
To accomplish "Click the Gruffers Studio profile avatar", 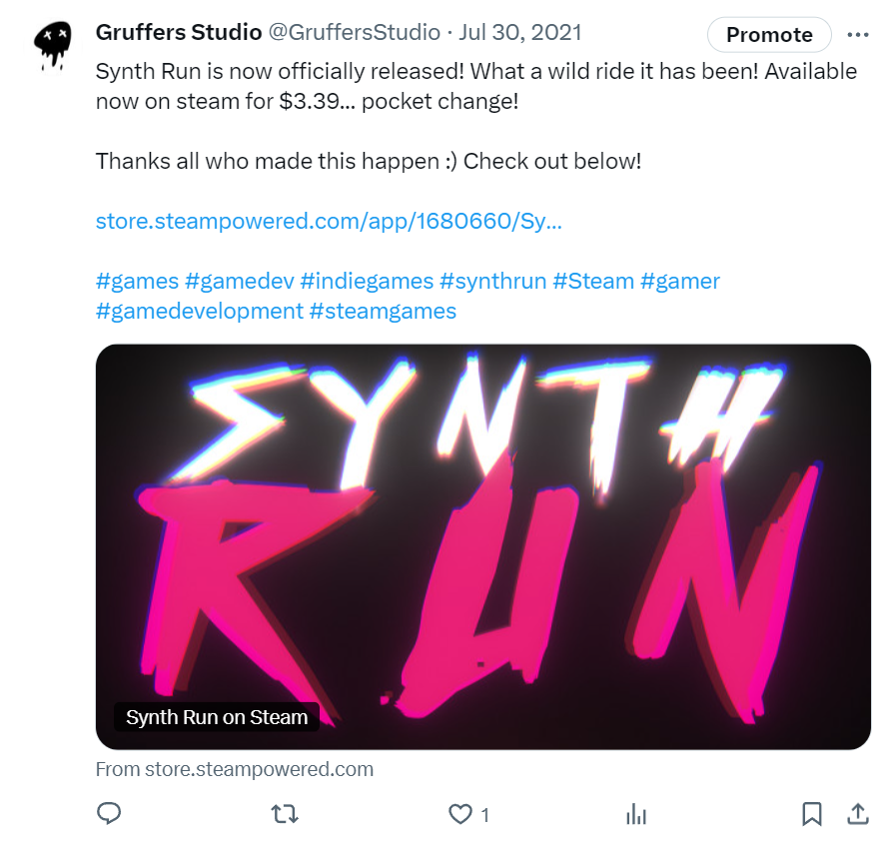I will 49,44.
